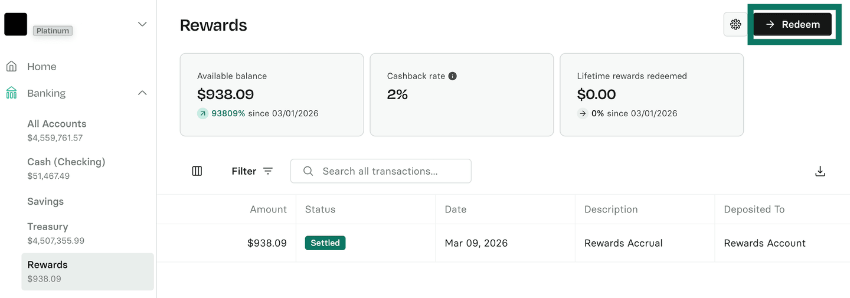Type in Search all transactions field

tap(390, 171)
